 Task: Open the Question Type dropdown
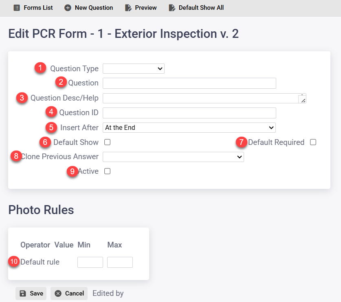[x=134, y=68]
